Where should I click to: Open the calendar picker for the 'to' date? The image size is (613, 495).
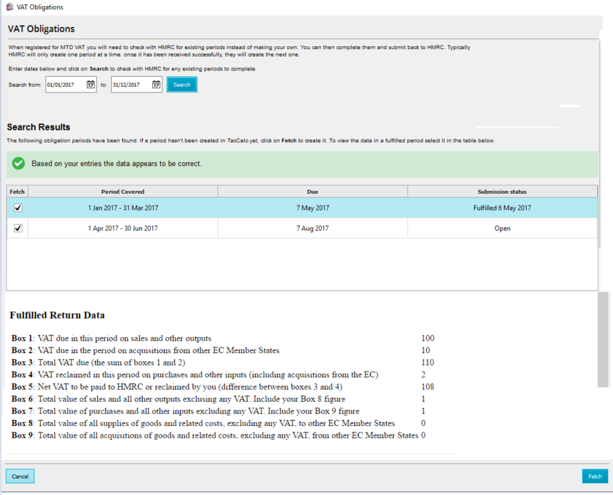coord(156,85)
